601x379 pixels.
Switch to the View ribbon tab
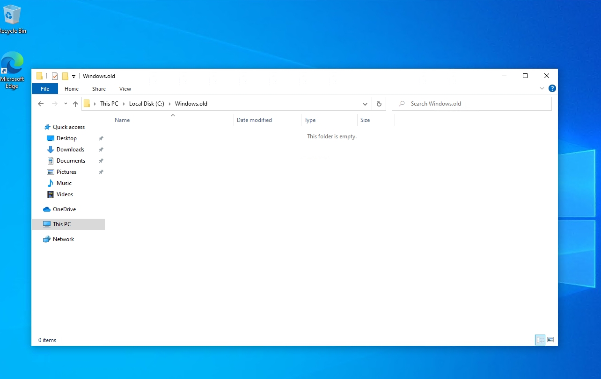(125, 88)
